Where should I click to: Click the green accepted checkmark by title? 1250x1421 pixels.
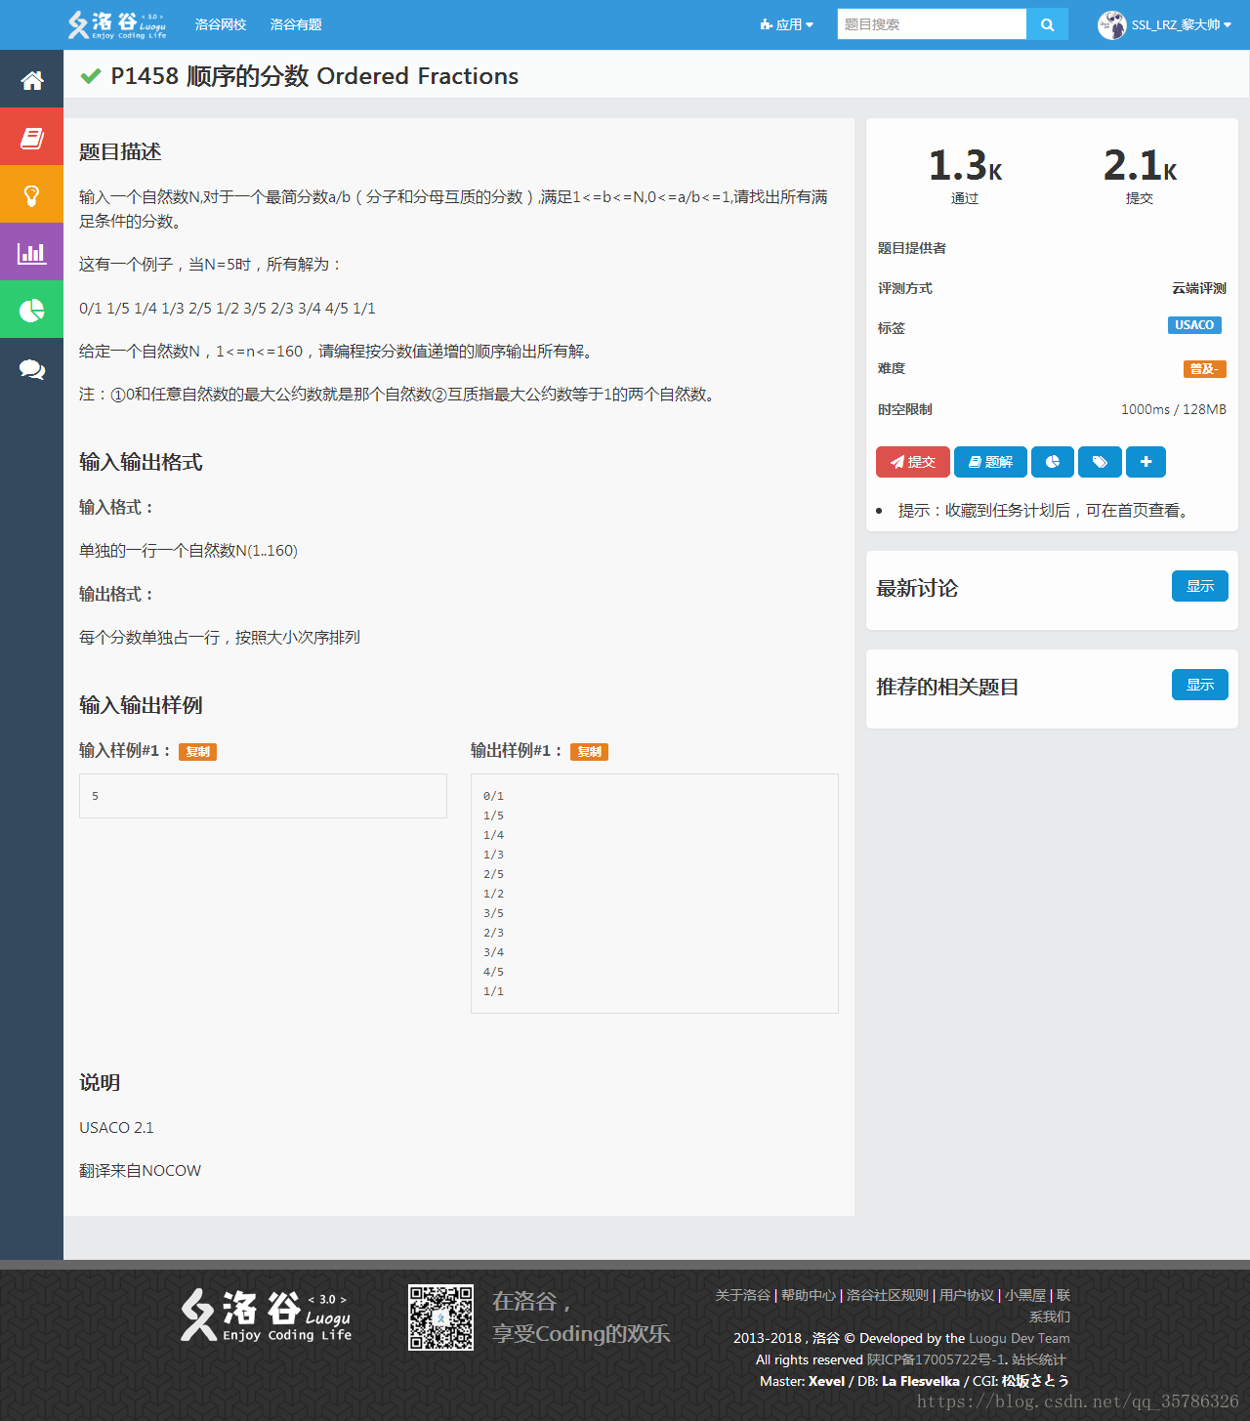pos(91,76)
